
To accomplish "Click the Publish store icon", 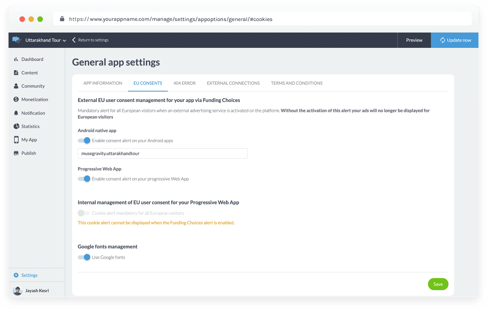I will (x=16, y=153).
